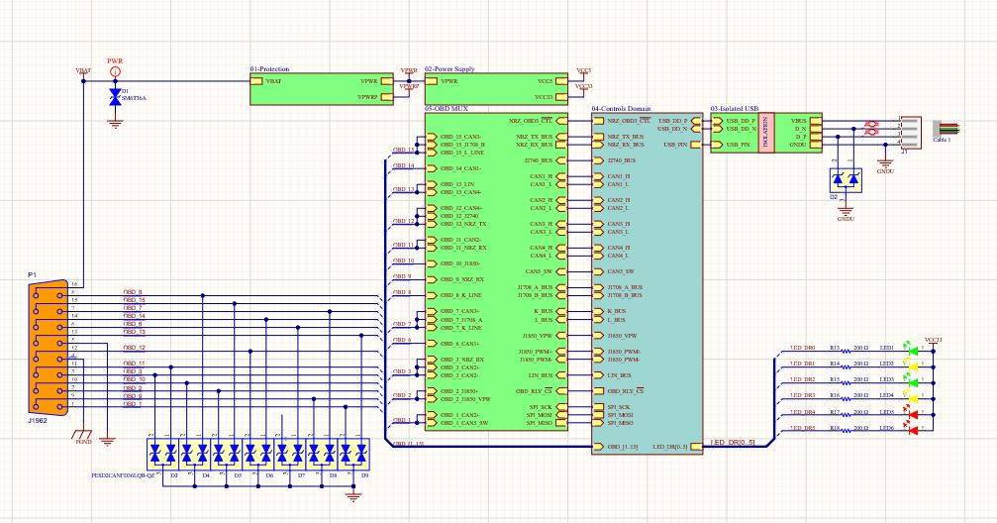Select the 04-Controls Domain sheet symbol
Image resolution: width=997 pixels, height=523 pixels.
pyautogui.click(x=648, y=283)
